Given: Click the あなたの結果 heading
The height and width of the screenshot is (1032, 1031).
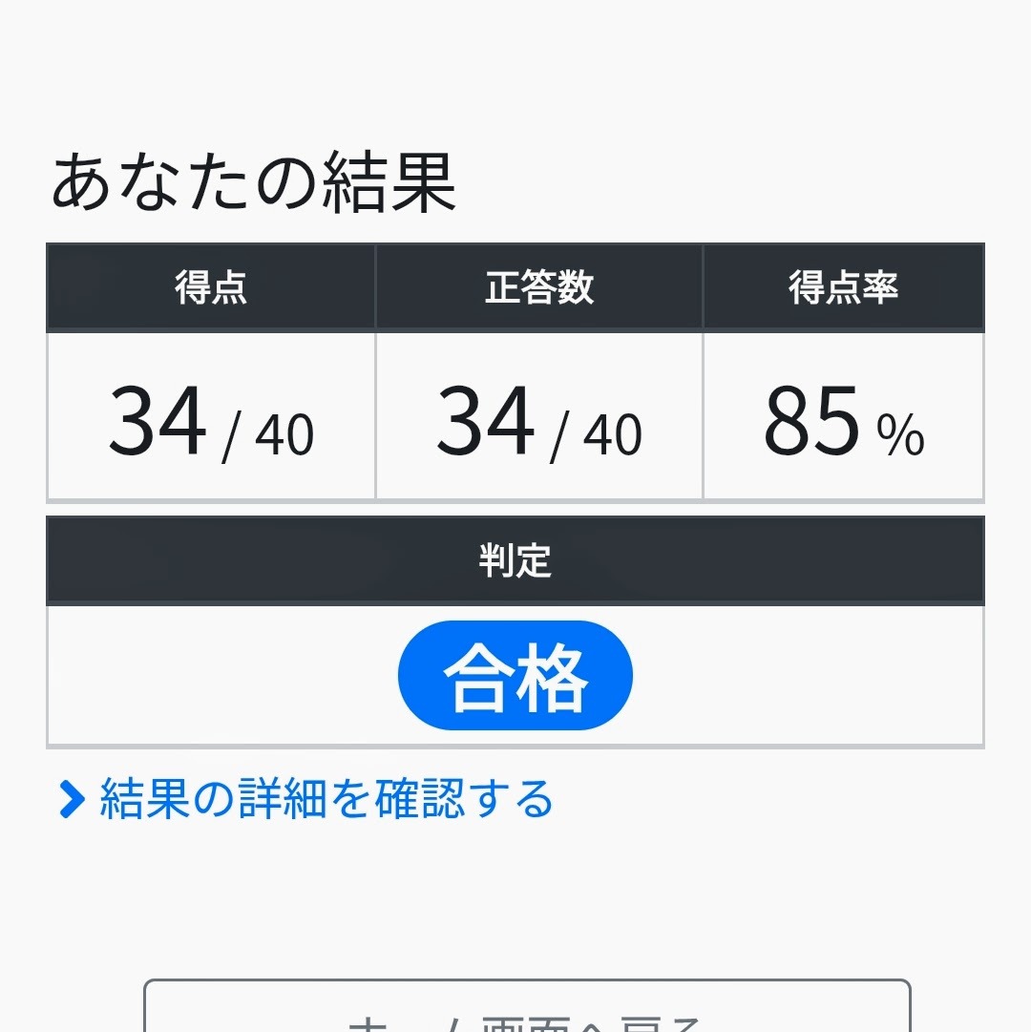Looking at the screenshot, I should click(254, 183).
